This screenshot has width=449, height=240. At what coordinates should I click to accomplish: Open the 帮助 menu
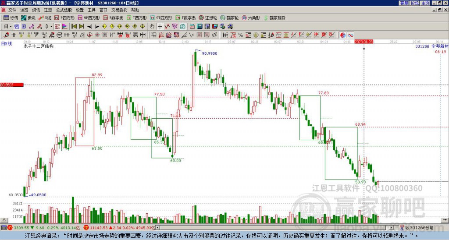coord(135,10)
